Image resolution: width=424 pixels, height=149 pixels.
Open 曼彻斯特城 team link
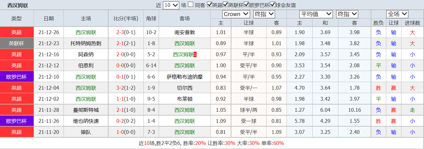click(86, 110)
